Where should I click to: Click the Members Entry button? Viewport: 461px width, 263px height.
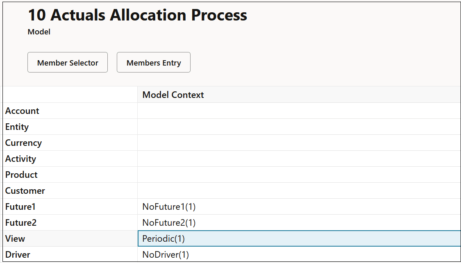click(153, 62)
